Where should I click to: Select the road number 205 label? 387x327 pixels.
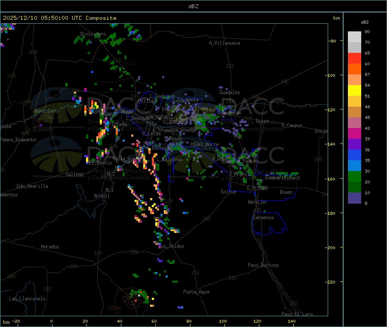pos(318,159)
